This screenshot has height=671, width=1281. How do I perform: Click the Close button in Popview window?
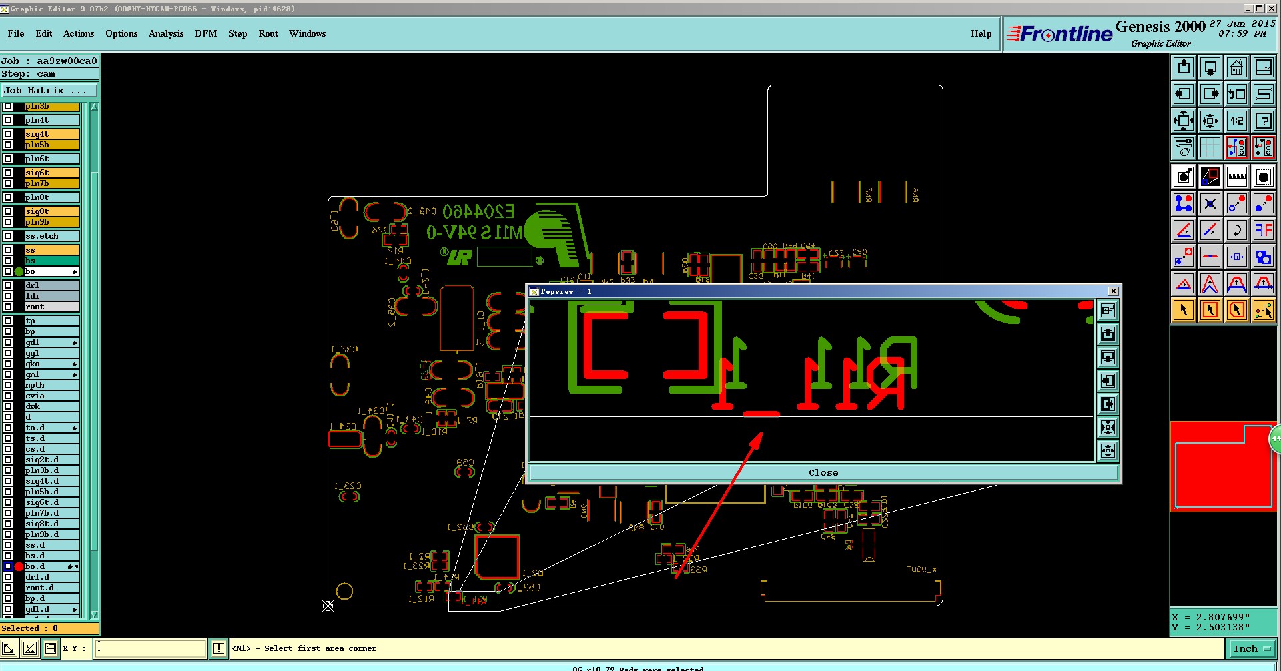823,472
